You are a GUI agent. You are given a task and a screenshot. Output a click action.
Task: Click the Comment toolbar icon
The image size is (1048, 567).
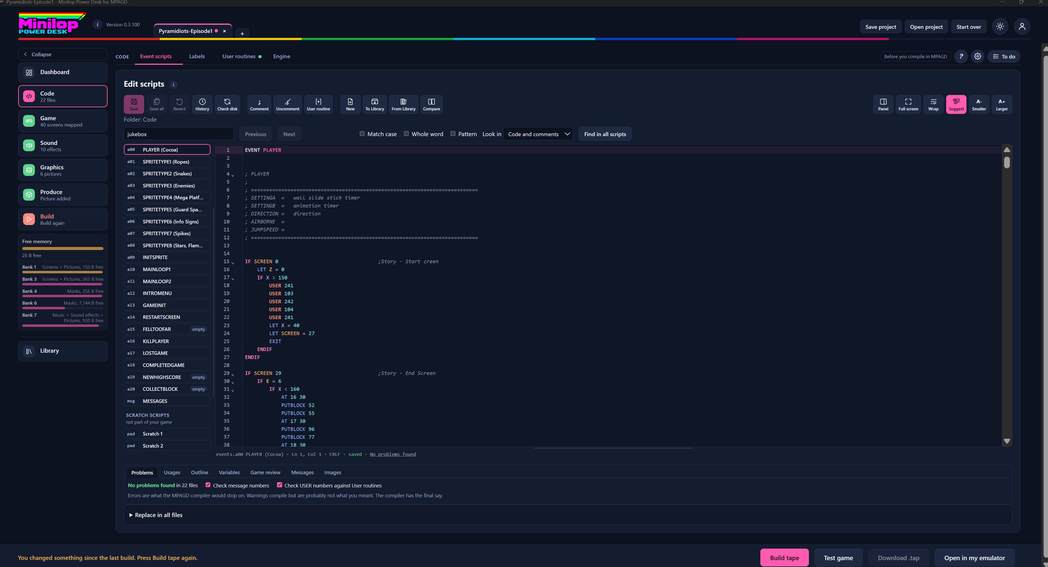coord(259,104)
